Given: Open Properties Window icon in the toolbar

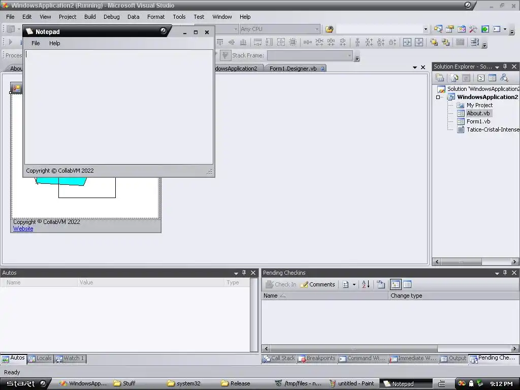Looking at the screenshot, I should tap(450, 29).
